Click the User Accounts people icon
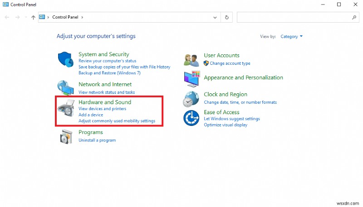Image resolution: width=363 pixels, height=207 pixels. (x=191, y=59)
